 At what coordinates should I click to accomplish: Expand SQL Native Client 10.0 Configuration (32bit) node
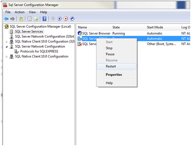(7, 42)
